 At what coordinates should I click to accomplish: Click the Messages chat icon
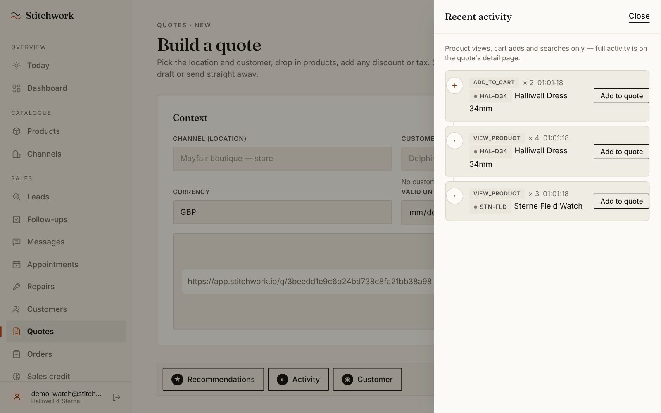pyautogui.click(x=17, y=242)
